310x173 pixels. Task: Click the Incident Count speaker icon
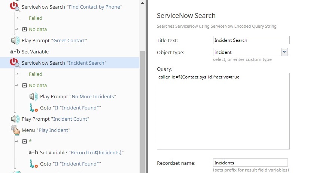pos(15,119)
